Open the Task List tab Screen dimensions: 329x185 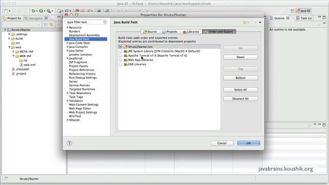pyautogui.click(x=304, y=18)
